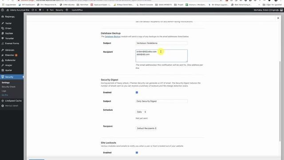Image resolution: width=284 pixels, height=160 pixels.
Task: Open the Logs submenu item
Action: [4, 91]
